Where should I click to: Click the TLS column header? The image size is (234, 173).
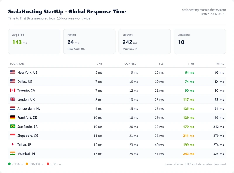(x=161, y=63)
